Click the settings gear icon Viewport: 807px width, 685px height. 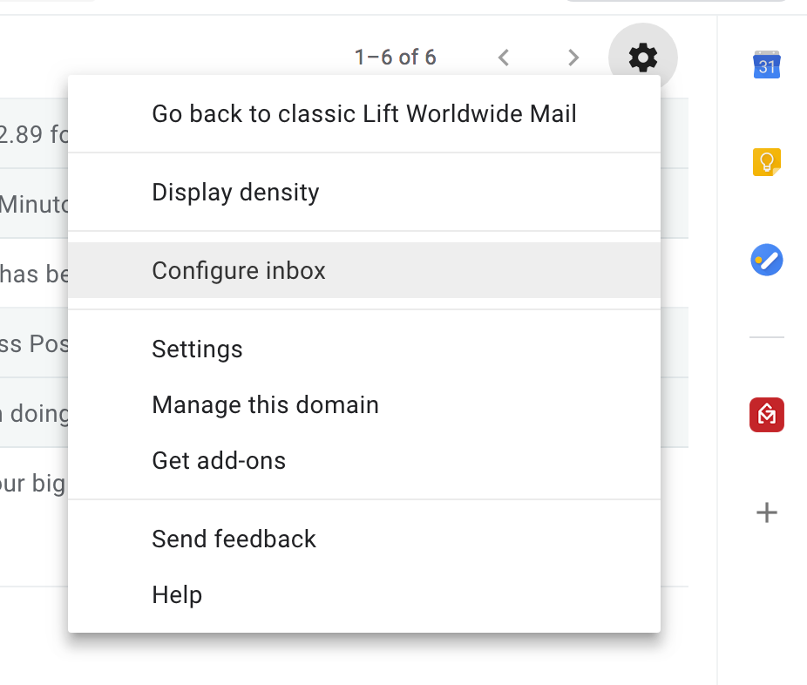(x=643, y=58)
